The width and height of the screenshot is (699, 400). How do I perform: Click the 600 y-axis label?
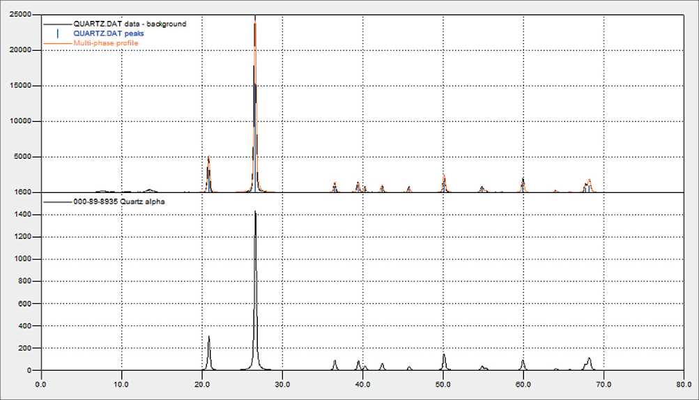point(24,304)
